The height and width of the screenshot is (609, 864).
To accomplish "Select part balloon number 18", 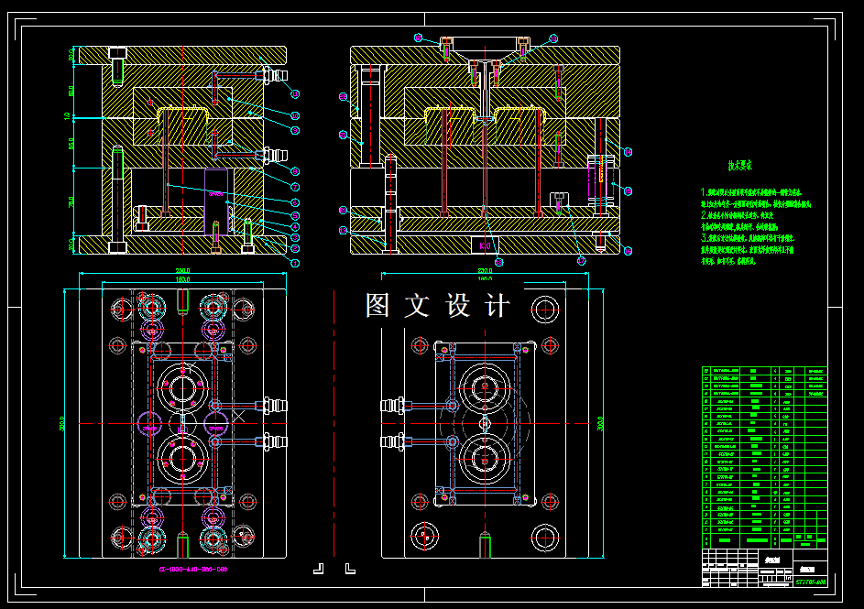I will pyautogui.click(x=498, y=262).
